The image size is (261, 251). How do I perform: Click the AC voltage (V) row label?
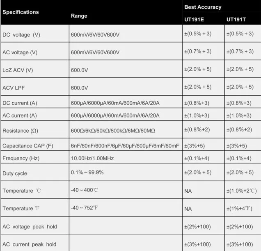(x=20, y=53)
